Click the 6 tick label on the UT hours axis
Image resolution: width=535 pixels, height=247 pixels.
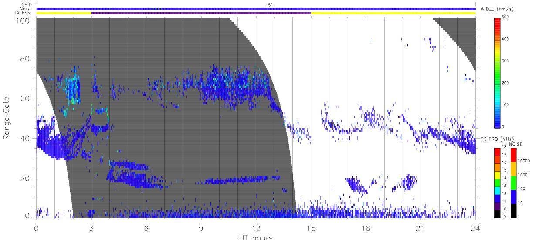tap(146, 228)
